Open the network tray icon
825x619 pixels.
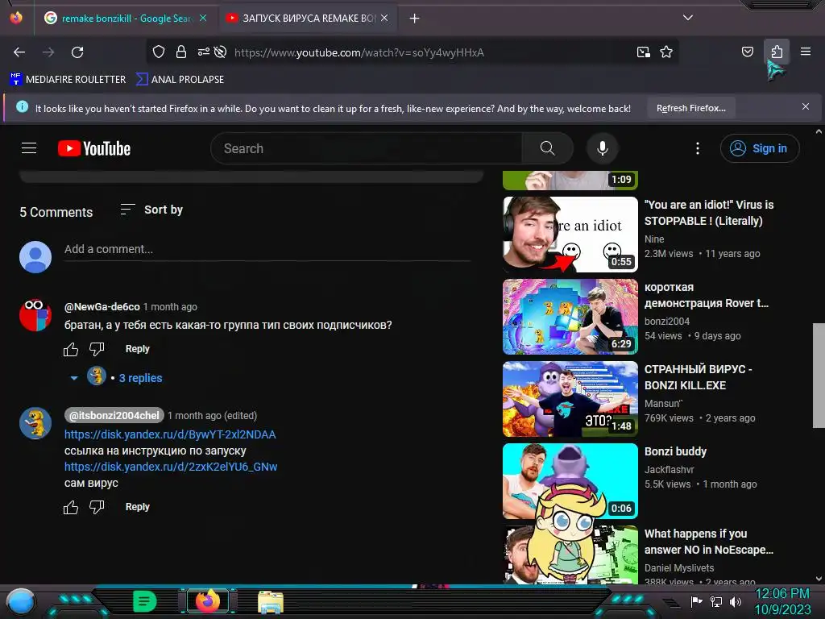tap(716, 601)
